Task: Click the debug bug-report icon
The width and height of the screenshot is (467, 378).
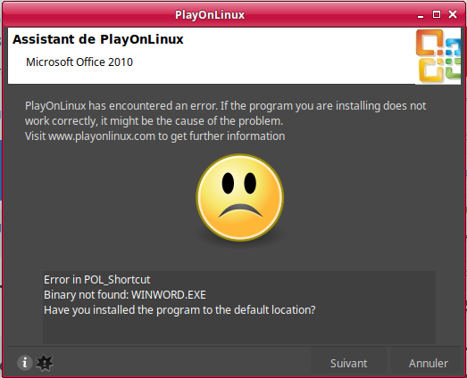Action: click(x=45, y=363)
